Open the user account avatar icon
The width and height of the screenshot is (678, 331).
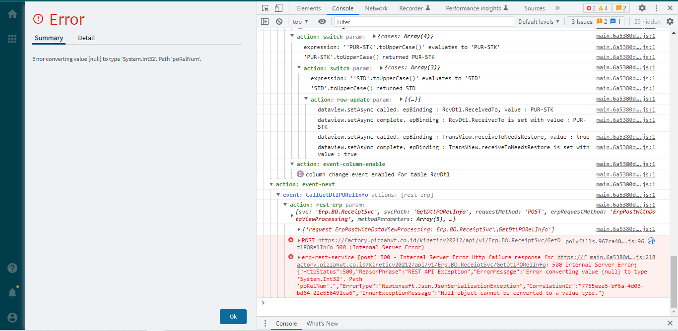tap(12, 318)
